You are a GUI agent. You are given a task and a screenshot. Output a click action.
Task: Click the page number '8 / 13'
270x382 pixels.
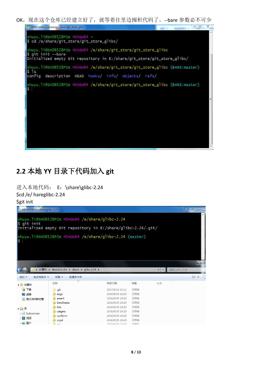pos(136,352)
